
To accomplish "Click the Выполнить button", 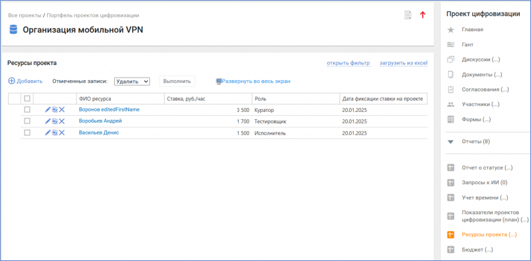I will [x=177, y=81].
